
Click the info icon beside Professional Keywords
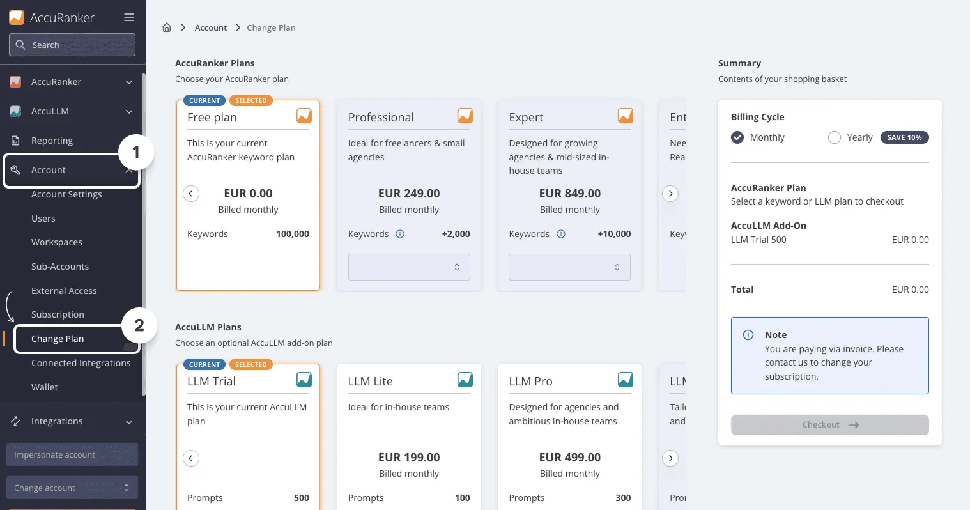[x=400, y=234]
